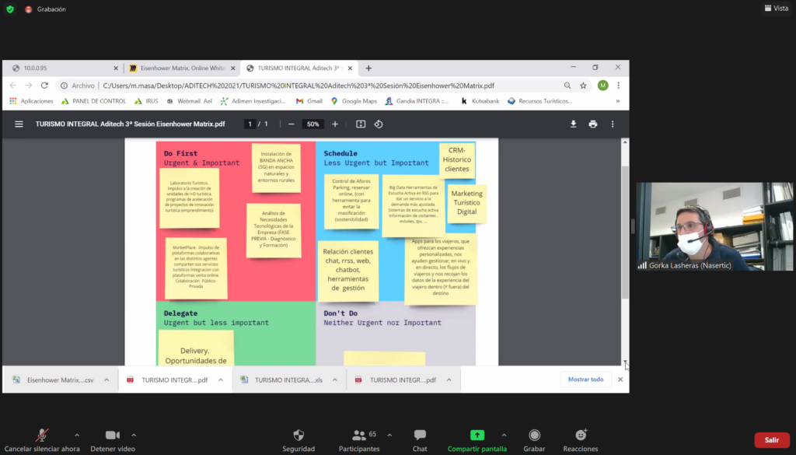This screenshot has width=796, height=455.
Task: Print the PDF using the printer icon
Action: (x=593, y=124)
